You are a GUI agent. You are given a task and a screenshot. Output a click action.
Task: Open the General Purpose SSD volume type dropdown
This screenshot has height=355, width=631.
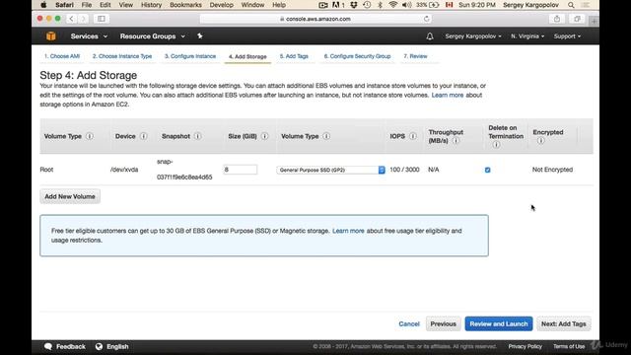(x=330, y=170)
